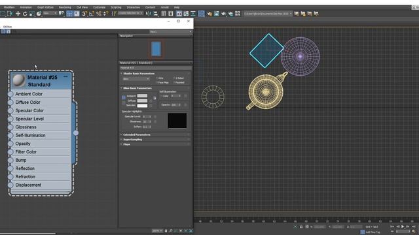
Task: Enable the Face Map checkbox
Action: [x=157, y=83]
